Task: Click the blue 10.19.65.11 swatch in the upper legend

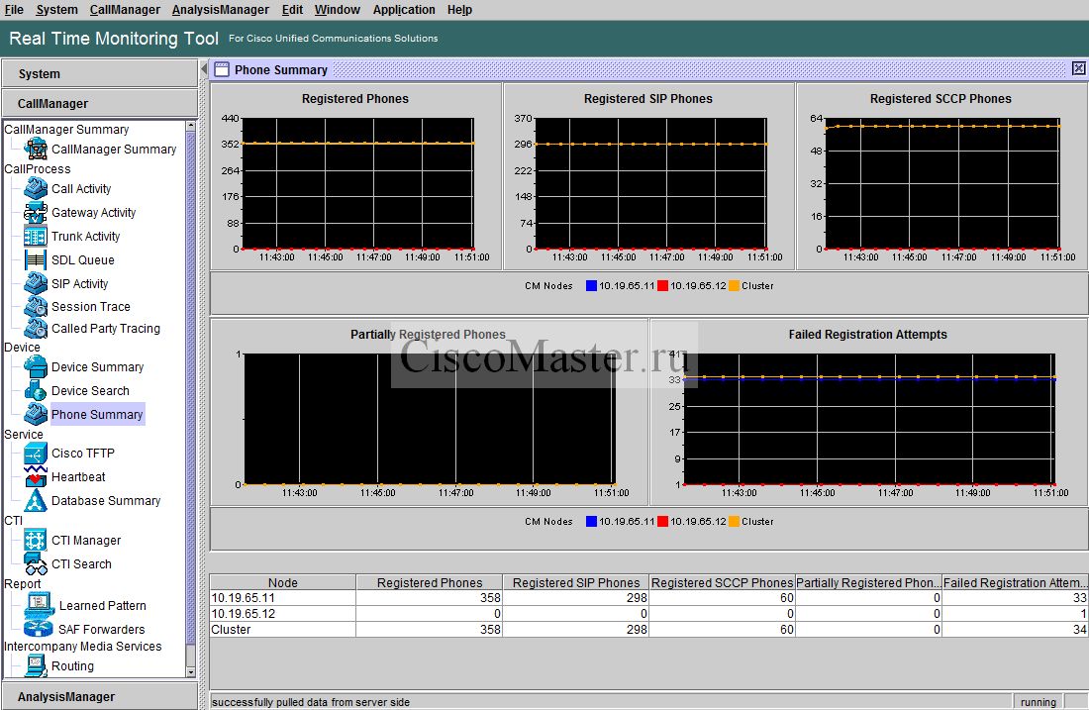Action: (592, 285)
